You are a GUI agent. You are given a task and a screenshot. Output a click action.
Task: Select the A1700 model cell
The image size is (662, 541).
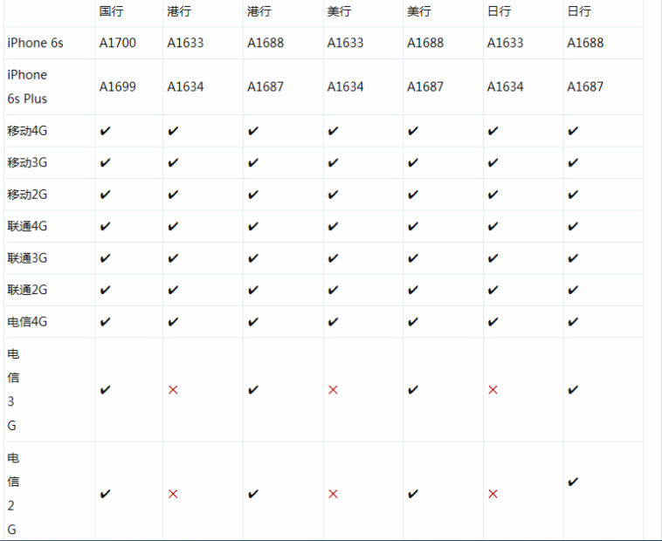coord(118,43)
